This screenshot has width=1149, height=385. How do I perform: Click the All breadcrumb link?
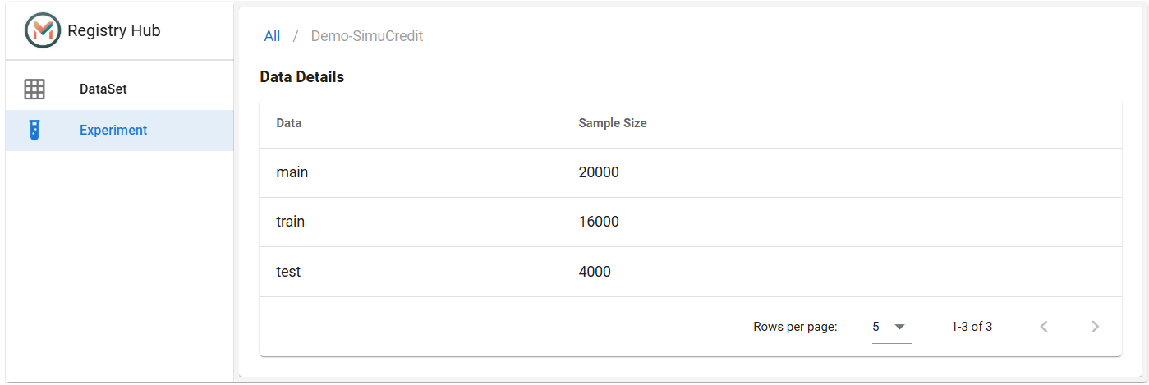pos(272,36)
